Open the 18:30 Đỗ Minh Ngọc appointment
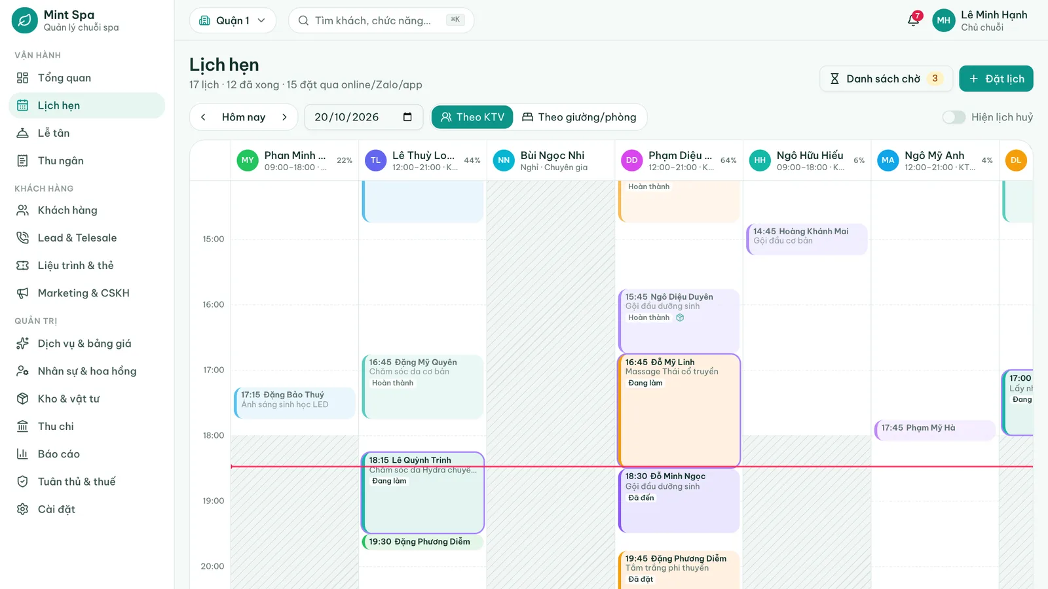The height and width of the screenshot is (589, 1048). pyautogui.click(x=679, y=501)
